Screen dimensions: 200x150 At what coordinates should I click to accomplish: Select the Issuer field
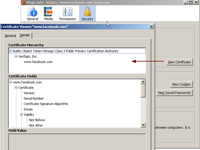click(x=28, y=109)
